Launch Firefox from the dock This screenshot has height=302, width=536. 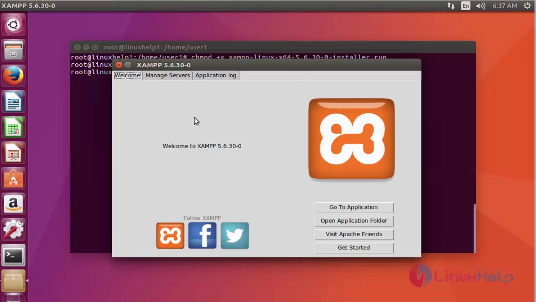(13, 76)
